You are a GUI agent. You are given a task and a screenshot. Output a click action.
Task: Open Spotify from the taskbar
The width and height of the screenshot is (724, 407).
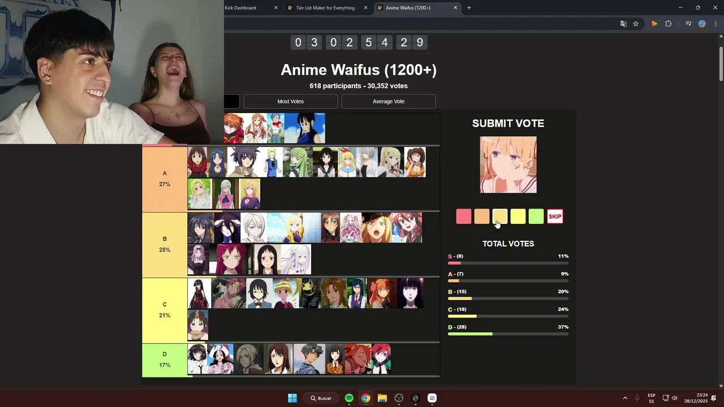click(349, 398)
